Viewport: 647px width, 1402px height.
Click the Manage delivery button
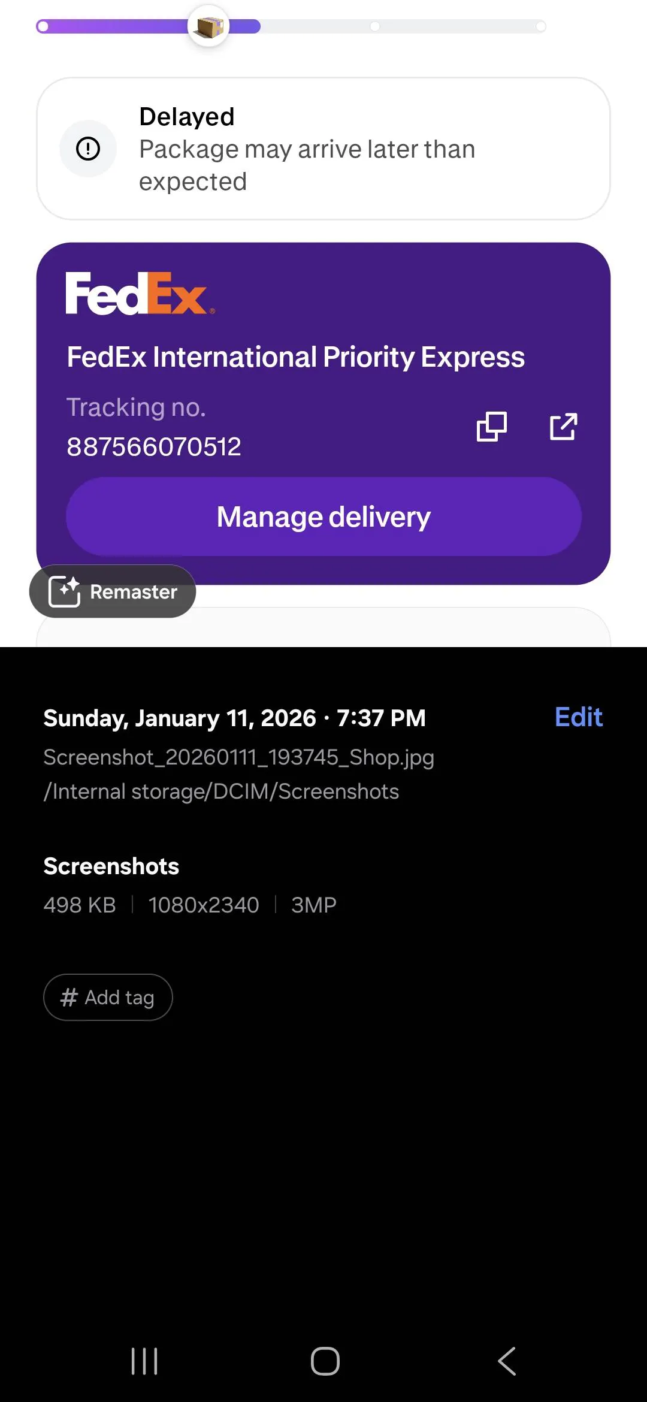(x=323, y=516)
